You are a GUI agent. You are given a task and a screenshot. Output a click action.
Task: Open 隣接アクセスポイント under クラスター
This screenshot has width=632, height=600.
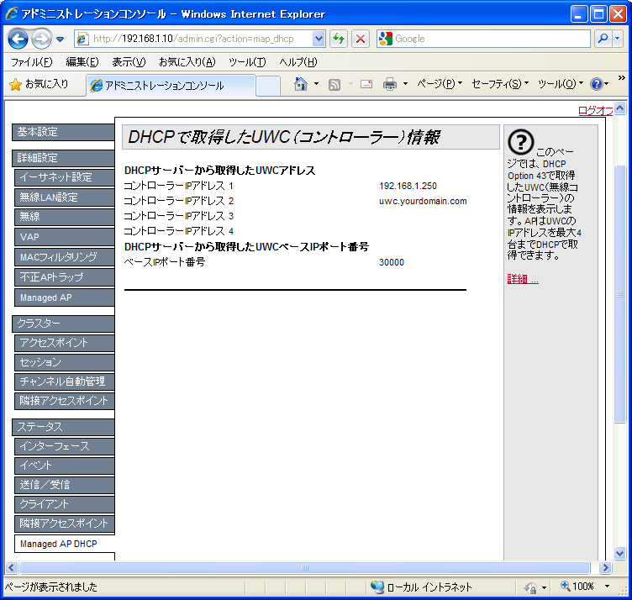[65, 401]
